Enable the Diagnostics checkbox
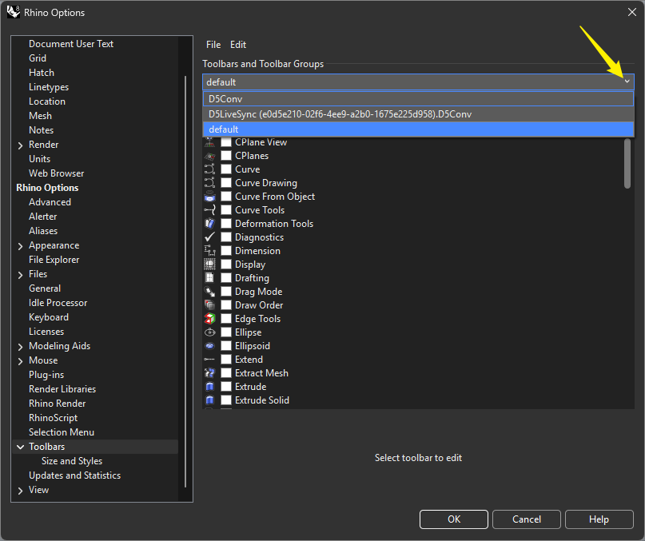Screen dimensions: 645x541 (x=226, y=237)
